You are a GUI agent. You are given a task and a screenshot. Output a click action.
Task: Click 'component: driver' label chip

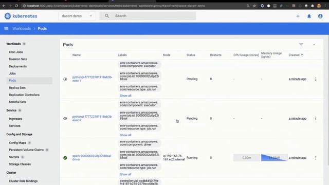point(139,143)
